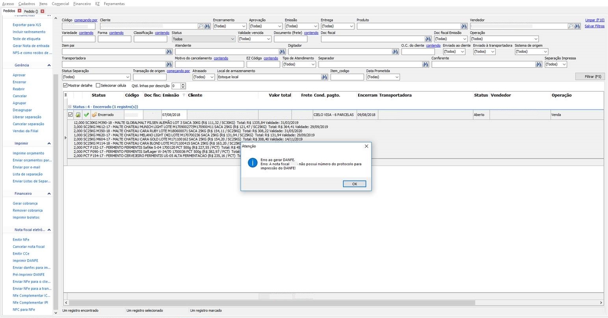Click the começando por link next to Código
This screenshot has width=608, height=318.
point(86,20)
